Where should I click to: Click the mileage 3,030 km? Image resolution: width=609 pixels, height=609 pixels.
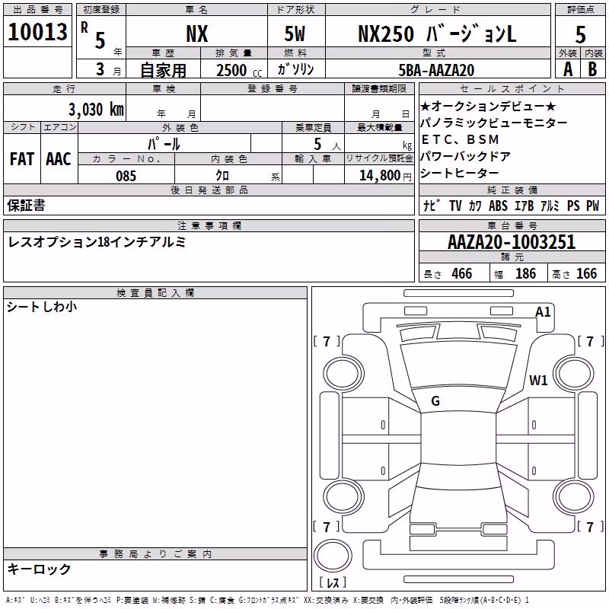click(x=96, y=110)
